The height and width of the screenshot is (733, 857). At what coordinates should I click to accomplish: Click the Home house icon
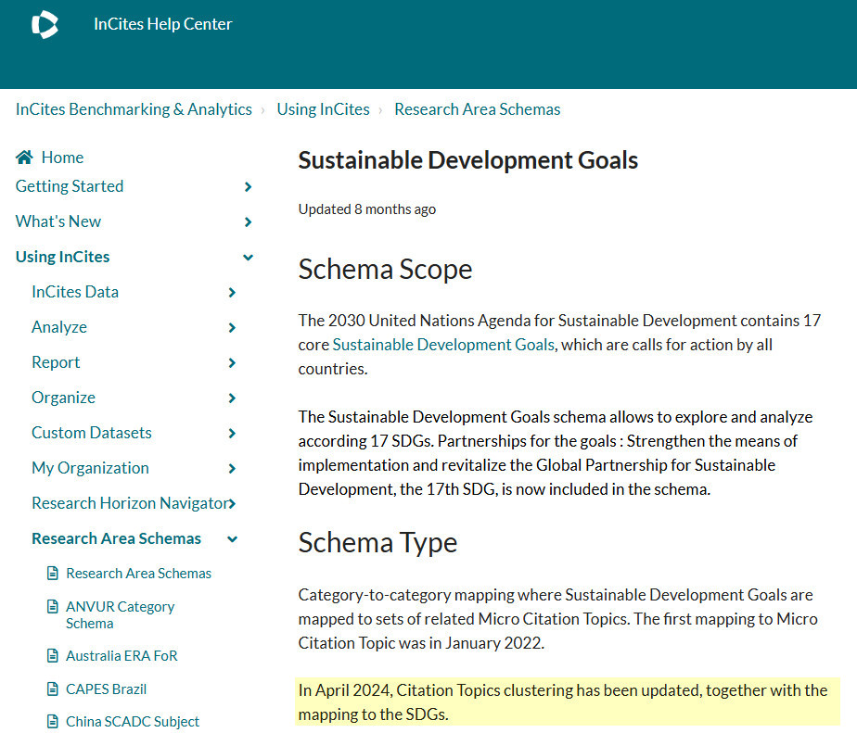[x=24, y=158]
